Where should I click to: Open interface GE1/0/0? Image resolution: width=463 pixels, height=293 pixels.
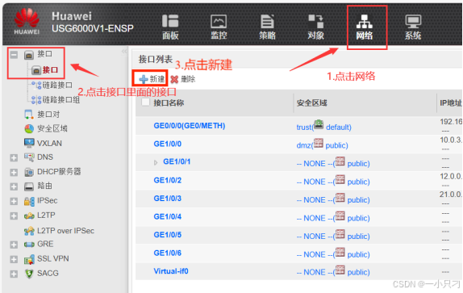click(x=168, y=144)
